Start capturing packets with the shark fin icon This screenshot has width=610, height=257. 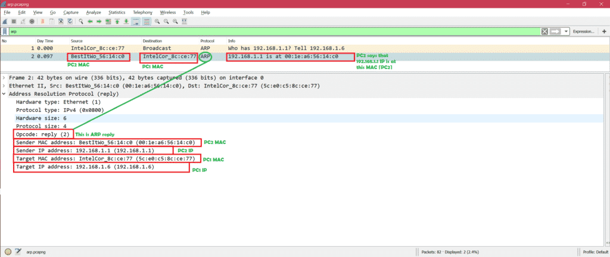coord(5,21)
